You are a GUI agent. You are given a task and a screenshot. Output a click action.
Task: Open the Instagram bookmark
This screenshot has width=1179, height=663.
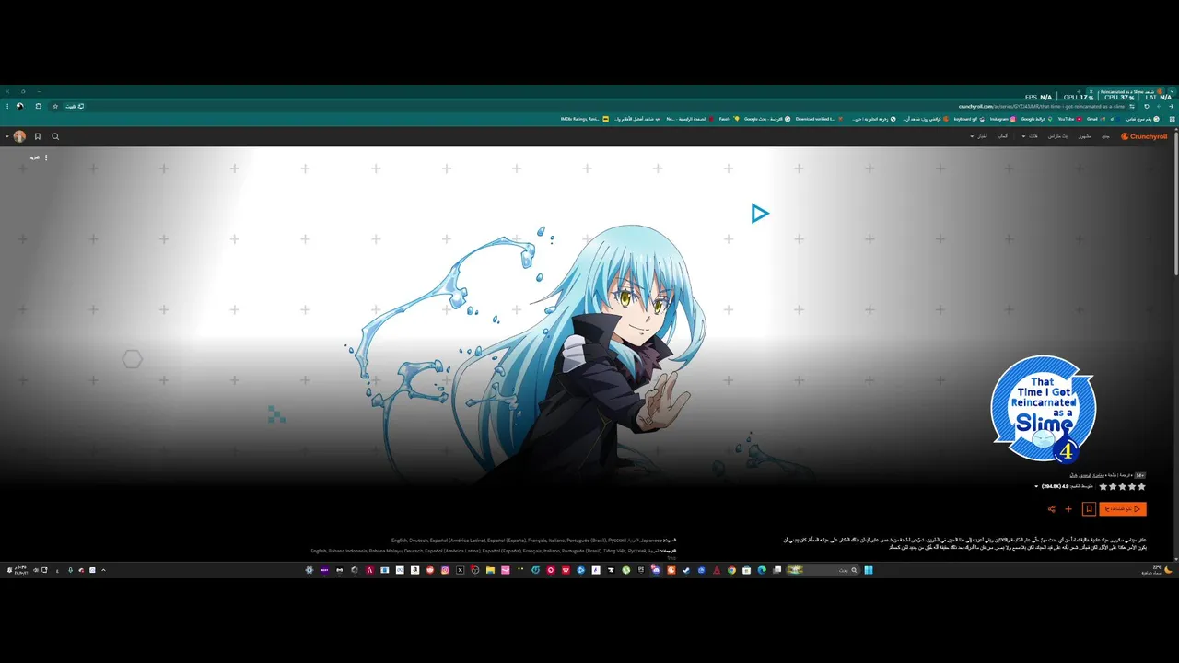(x=1003, y=119)
